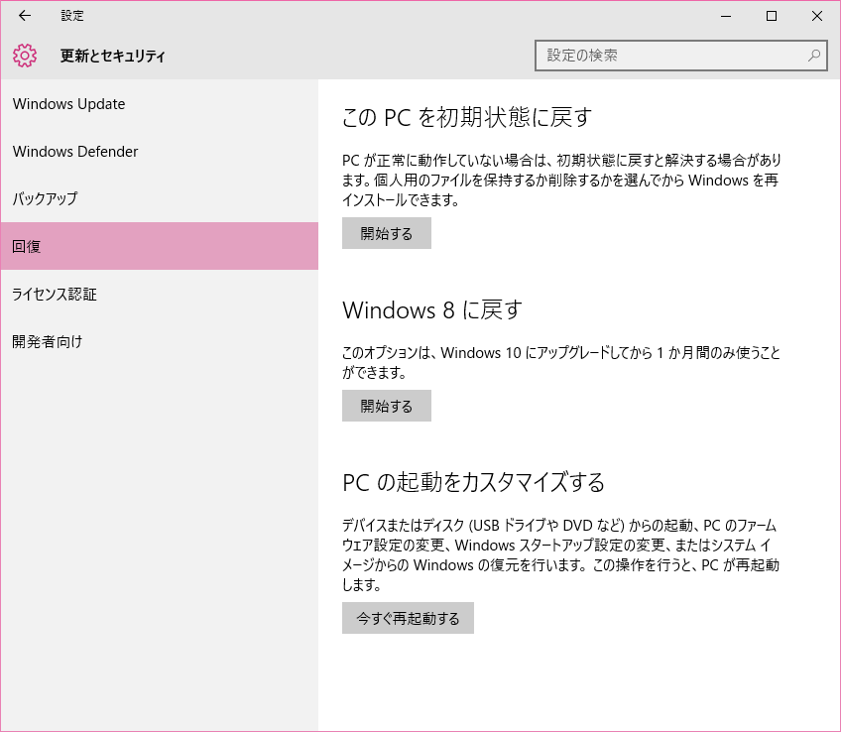
Task: Maximize the settings window
Action: click(x=772, y=16)
